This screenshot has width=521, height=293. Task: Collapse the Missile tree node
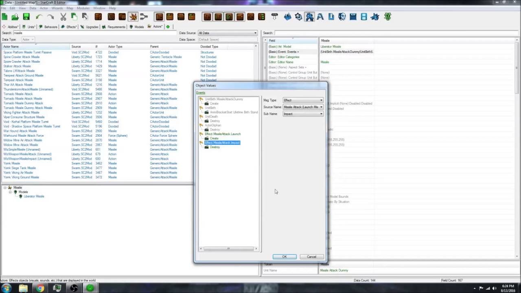click(5, 188)
